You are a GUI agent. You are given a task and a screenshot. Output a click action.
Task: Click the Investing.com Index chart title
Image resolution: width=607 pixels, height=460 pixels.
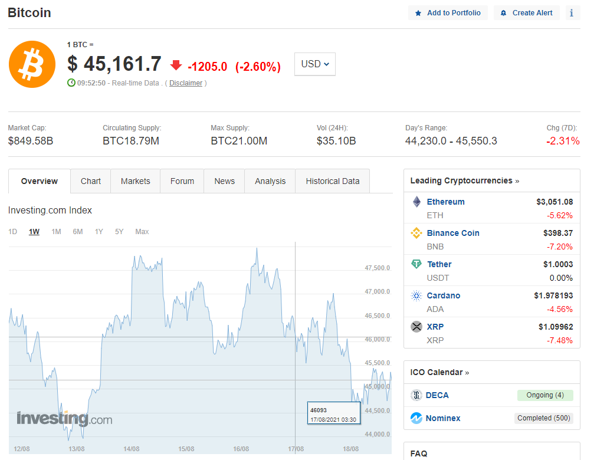click(x=50, y=210)
